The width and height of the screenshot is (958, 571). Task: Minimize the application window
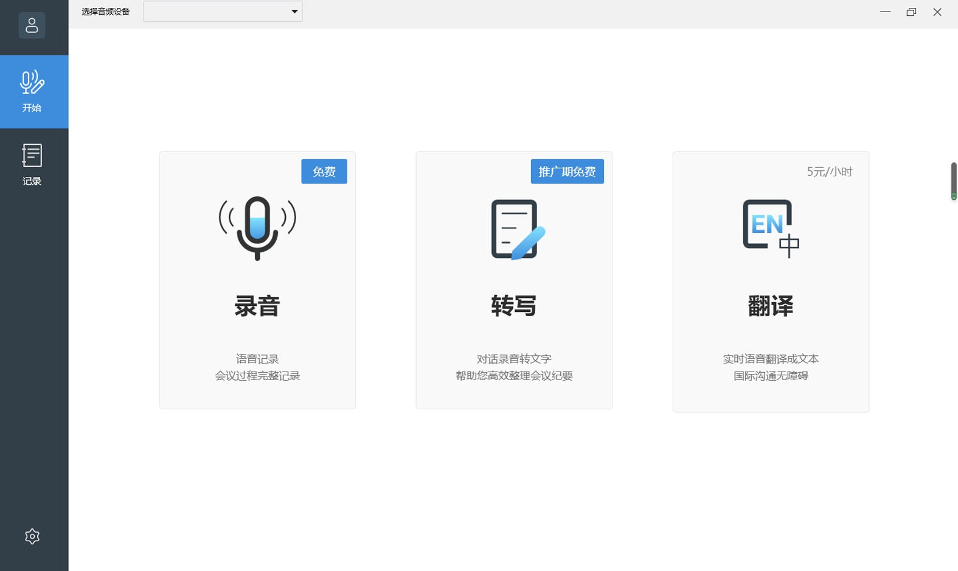[885, 12]
